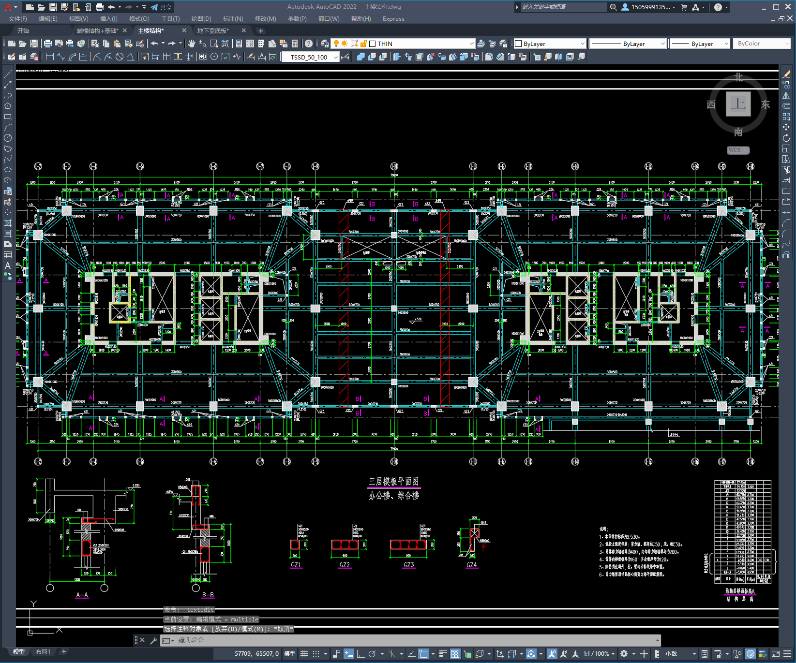Click the Pan hand tool icon
The height and width of the screenshot is (663, 796).
tap(192, 44)
